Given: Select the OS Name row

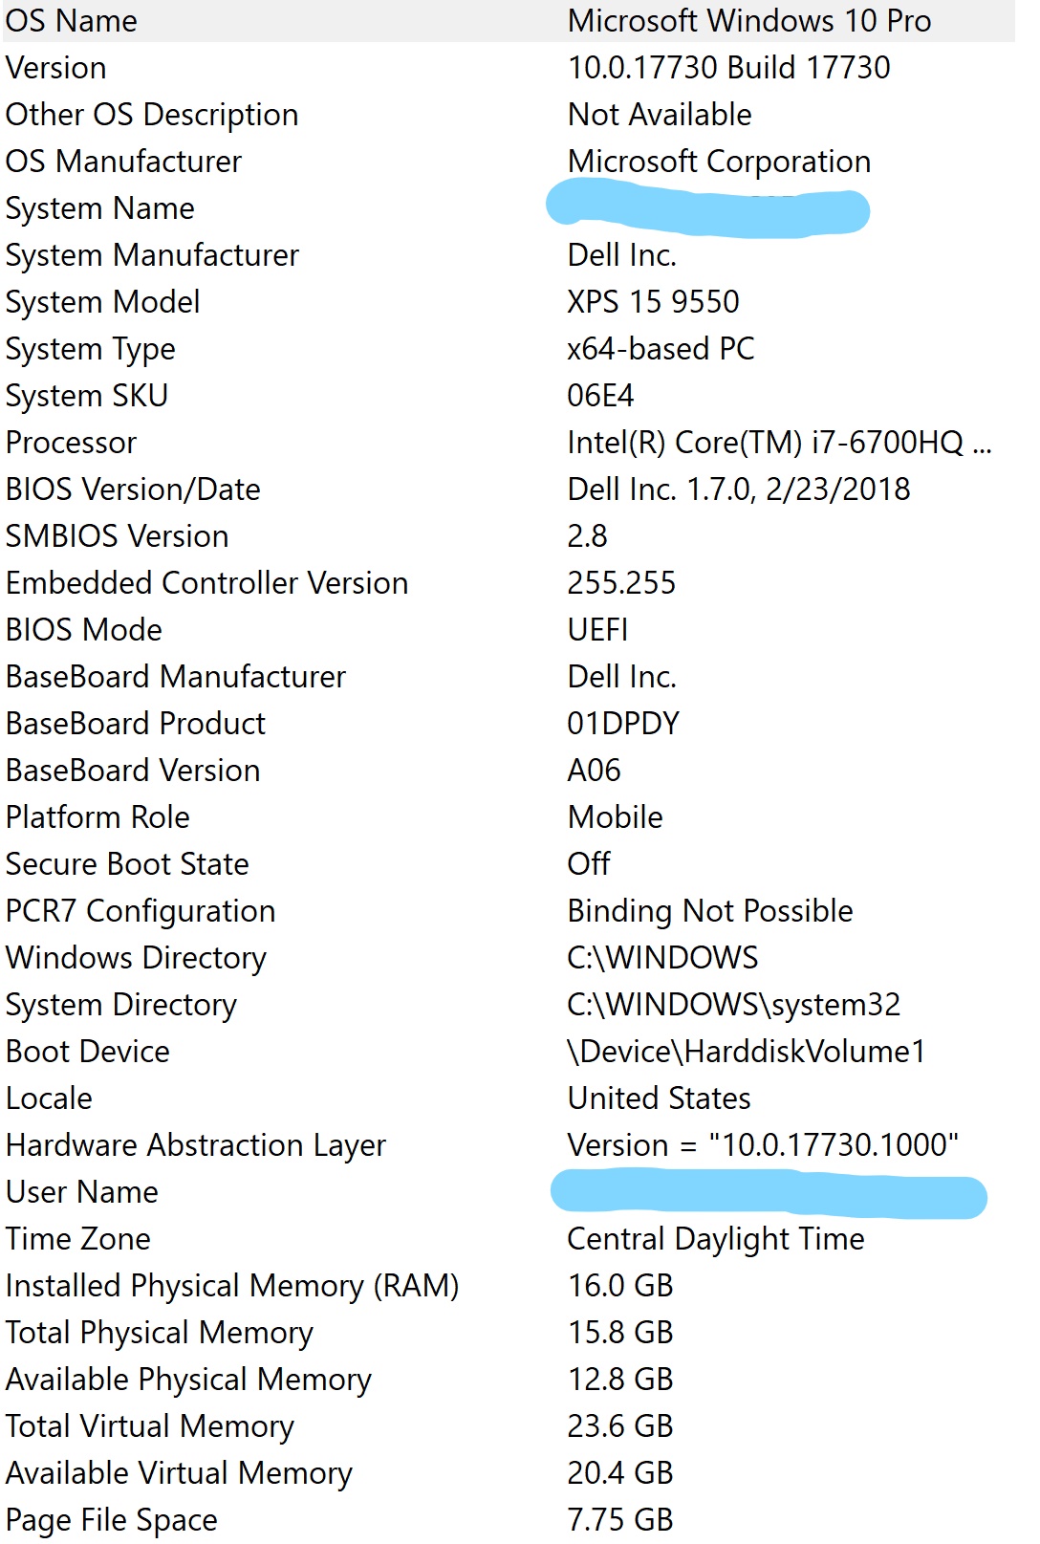Looking at the screenshot, I should pos(509,21).
